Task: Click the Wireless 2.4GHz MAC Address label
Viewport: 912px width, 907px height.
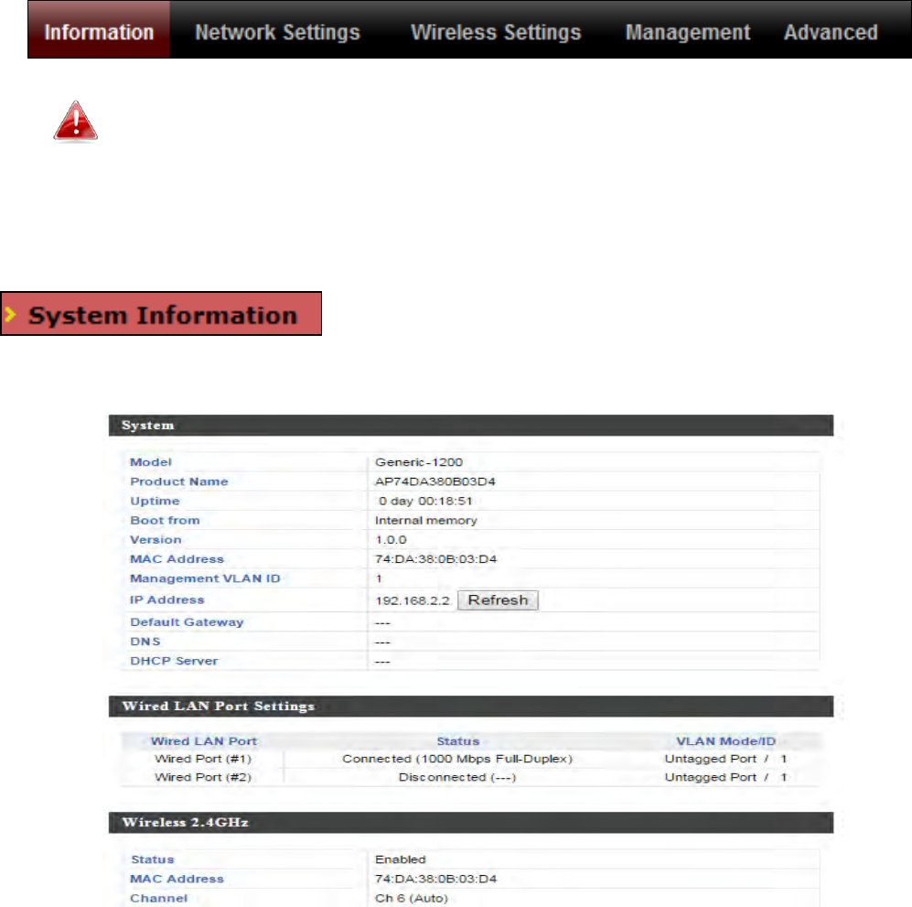Action: coord(177,879)
